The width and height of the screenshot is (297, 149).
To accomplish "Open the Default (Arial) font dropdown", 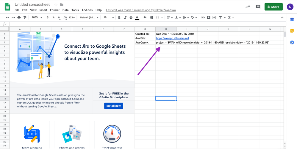I will click(89, 17).
